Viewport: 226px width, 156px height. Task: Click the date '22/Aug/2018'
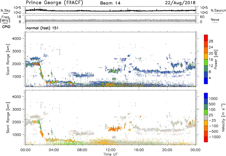click(180, 3)
